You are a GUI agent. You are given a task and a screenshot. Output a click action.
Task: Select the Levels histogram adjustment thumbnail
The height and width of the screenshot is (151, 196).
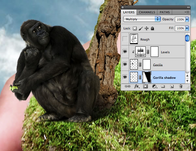[x=140, y=52]
